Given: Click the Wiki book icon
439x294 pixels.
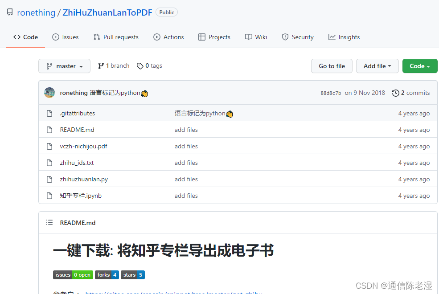Looking at the screenshot, I should (x=249, y=37).
